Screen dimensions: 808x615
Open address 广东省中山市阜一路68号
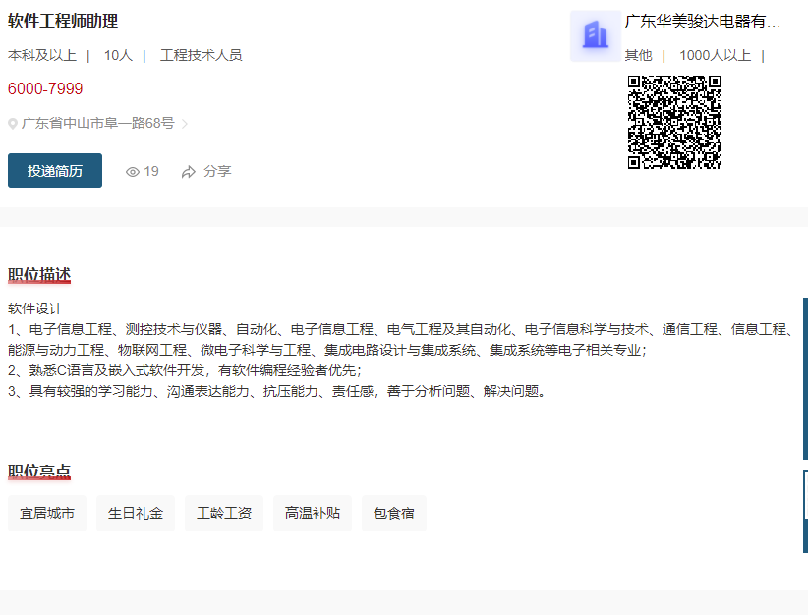pos(98,123)
